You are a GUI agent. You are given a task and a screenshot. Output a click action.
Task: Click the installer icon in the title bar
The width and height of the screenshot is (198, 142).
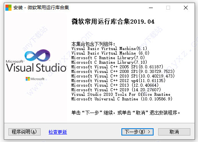click(x=8, y=8)
